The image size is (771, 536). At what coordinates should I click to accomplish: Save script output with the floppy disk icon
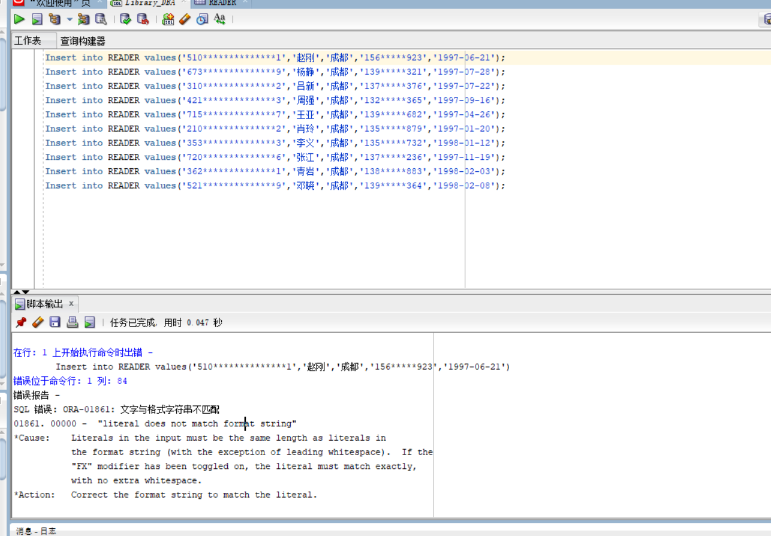55,322
